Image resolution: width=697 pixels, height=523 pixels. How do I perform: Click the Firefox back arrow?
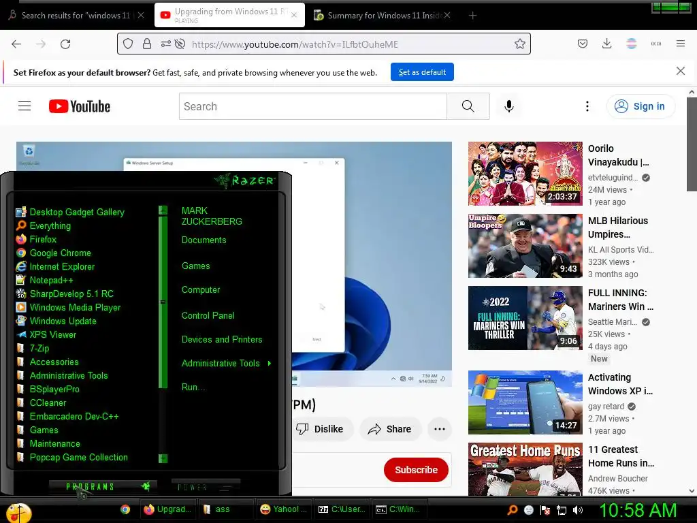16,44
